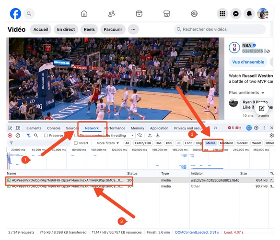Enable the Preserve log checkbox
Viewport: 280px width, 240px height.
(x=46, y=136)
